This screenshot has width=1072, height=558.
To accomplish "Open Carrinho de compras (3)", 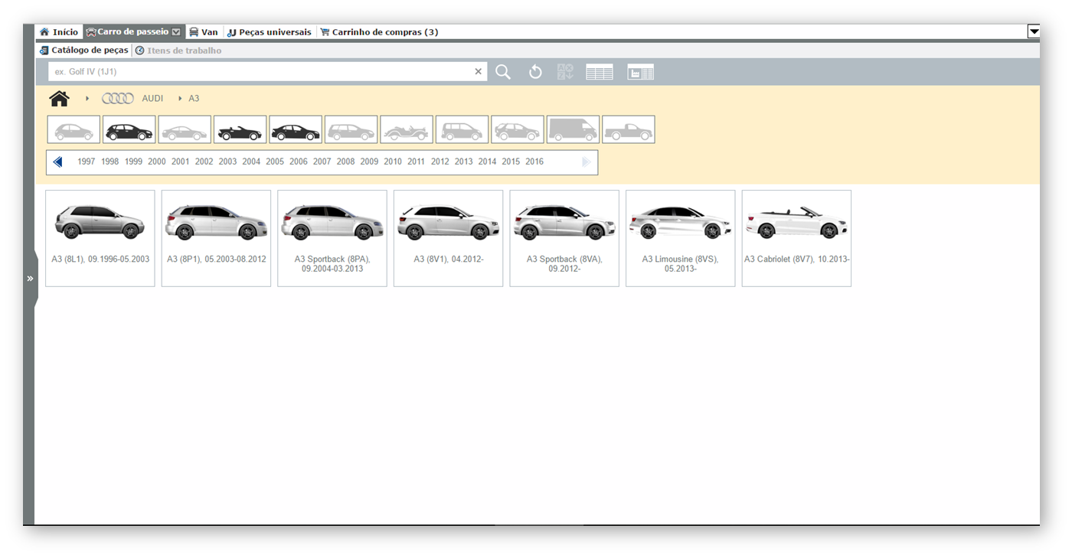I will pyautogui.click(x=379, y=32).
